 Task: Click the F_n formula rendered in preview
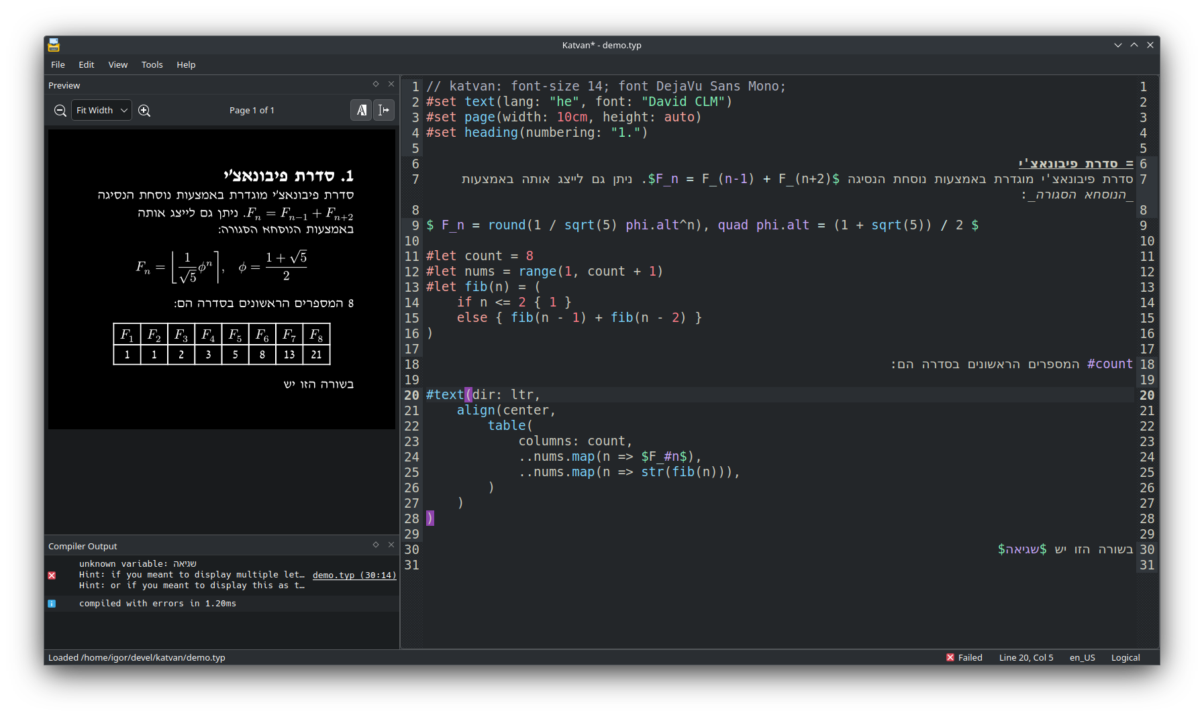[x=221, y=267]
